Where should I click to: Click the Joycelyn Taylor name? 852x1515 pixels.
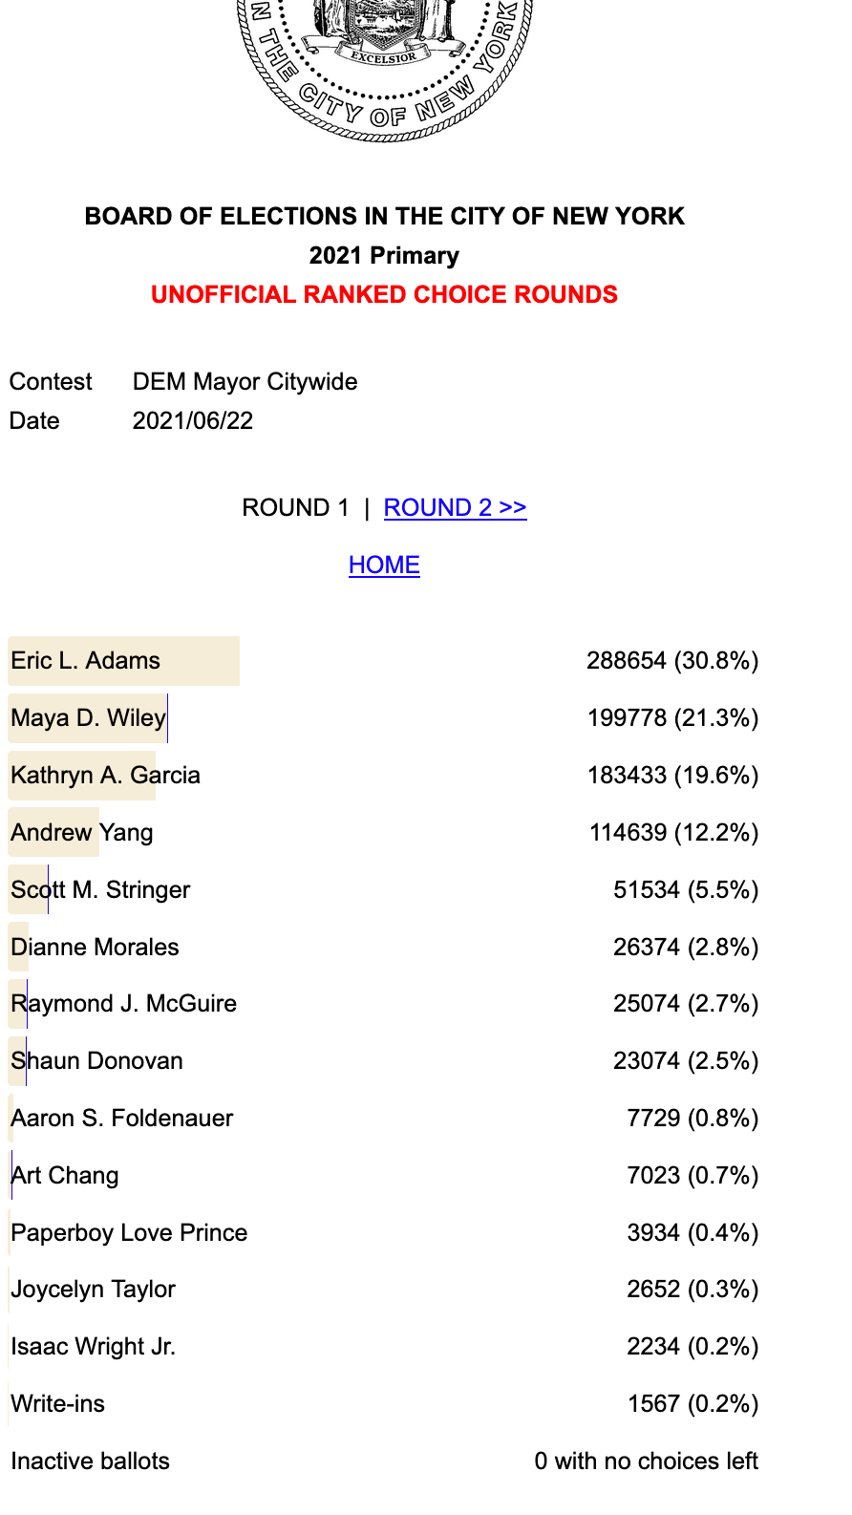point(93,1290)
